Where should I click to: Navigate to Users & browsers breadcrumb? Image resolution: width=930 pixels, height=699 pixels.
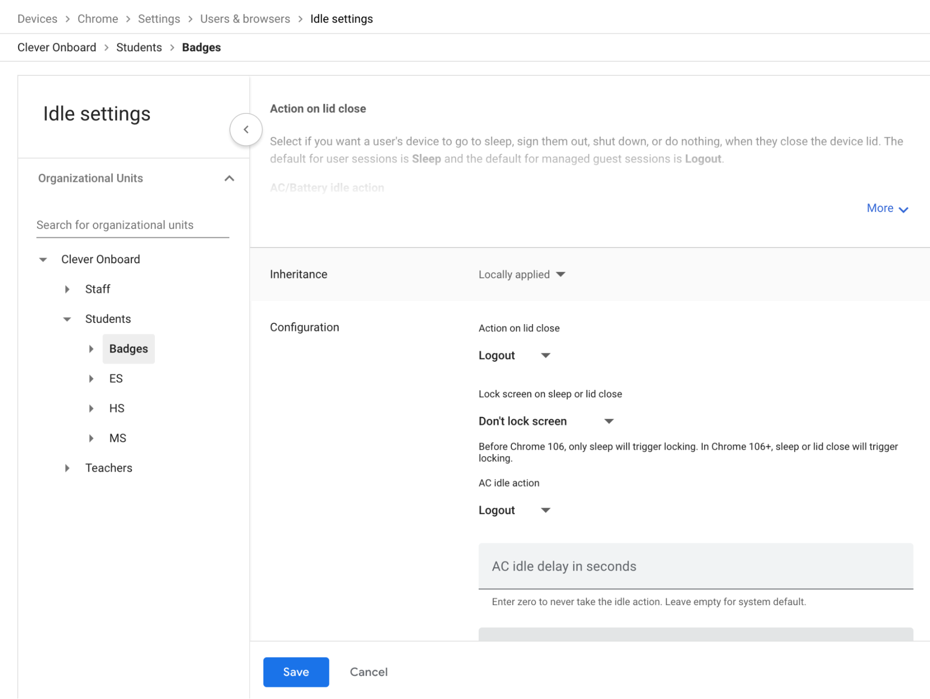pos(245,19)
